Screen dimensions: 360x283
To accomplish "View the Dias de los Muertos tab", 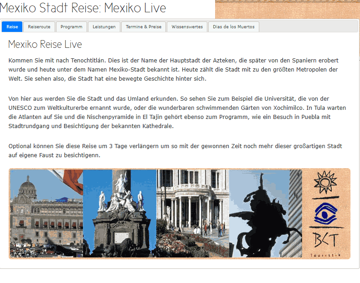I will coord(234,26).
